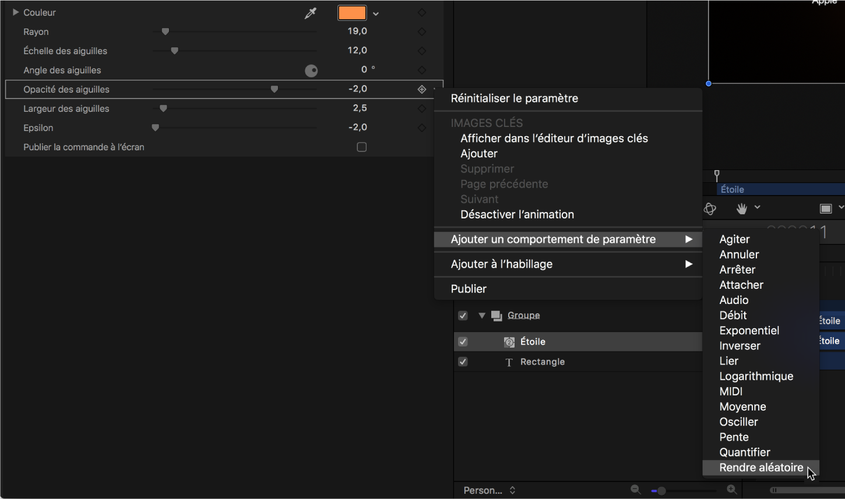Click the zoom in magnifier icon
This screenshot has height=499, width=845.
coord(732,490)
